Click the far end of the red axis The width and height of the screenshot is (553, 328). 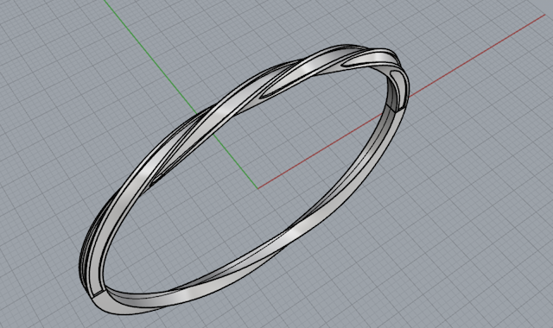point(543,16)
